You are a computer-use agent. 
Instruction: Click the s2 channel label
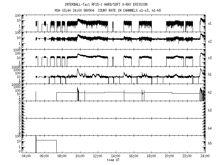point(210,40)
